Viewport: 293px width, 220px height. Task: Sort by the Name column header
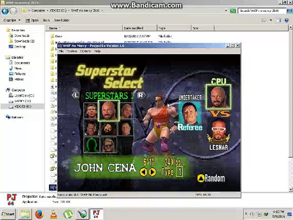pos(84,28)
